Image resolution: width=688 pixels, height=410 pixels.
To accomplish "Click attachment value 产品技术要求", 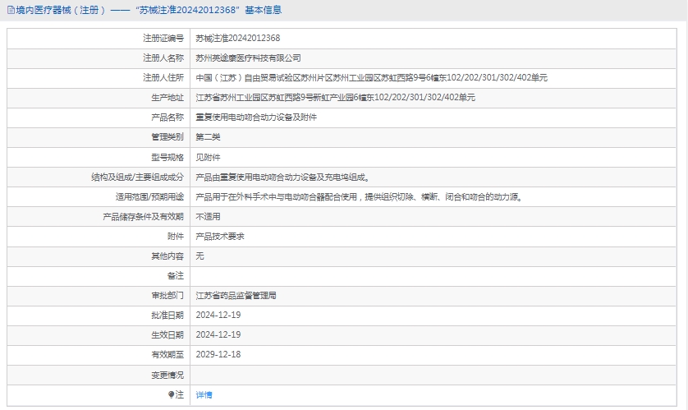I will click(219, 237).
